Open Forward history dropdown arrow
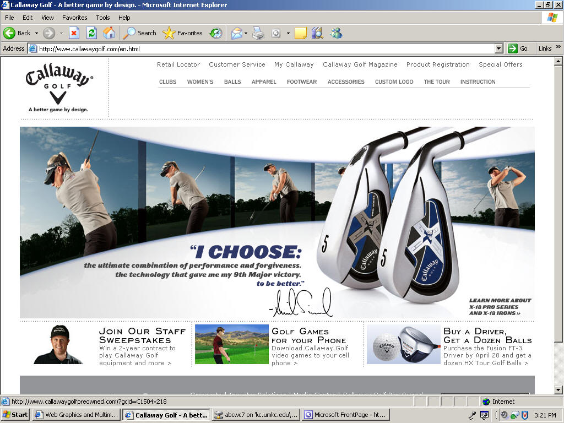 coord(62,33)
